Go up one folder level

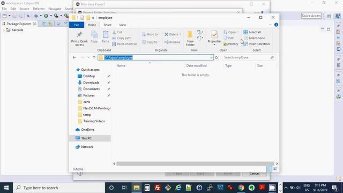pos(94,57)
